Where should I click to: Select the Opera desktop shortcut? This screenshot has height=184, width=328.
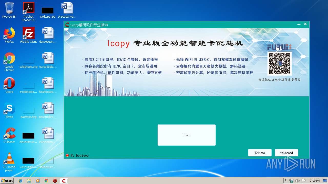[x=9, y=85]
